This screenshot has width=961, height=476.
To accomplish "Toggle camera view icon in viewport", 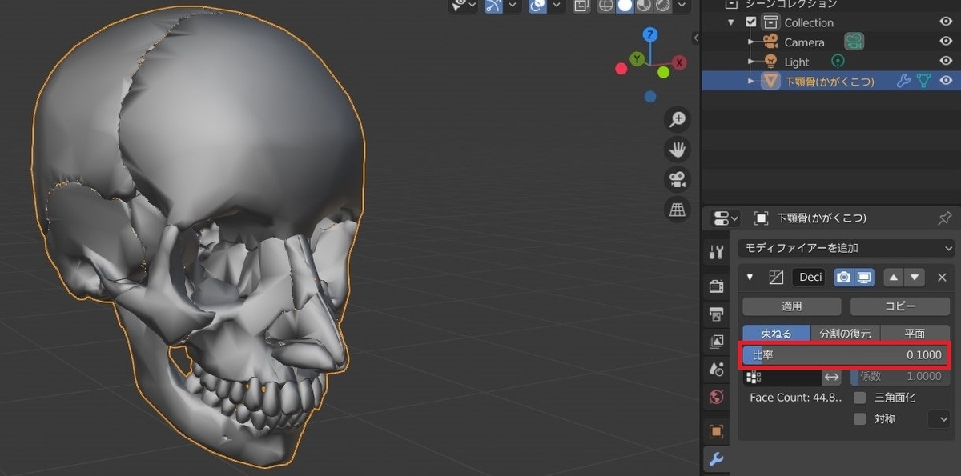I will click(678, 178).
